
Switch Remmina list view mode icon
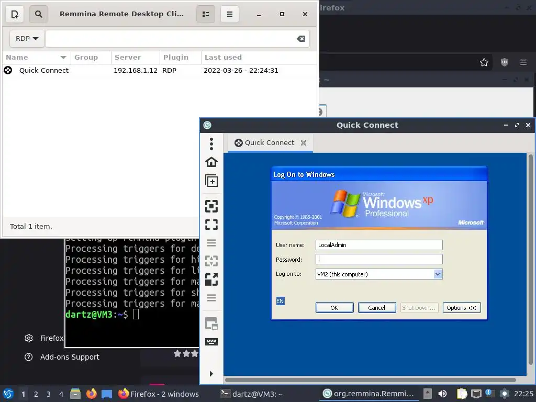pos(206,14)
